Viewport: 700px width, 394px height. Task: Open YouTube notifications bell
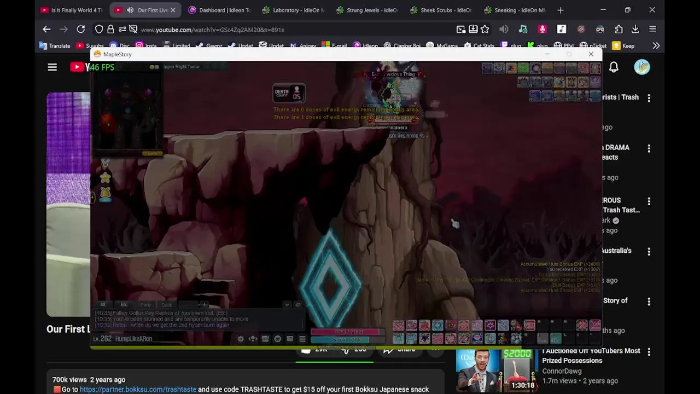pyautogui.click(x=614, y=67)
